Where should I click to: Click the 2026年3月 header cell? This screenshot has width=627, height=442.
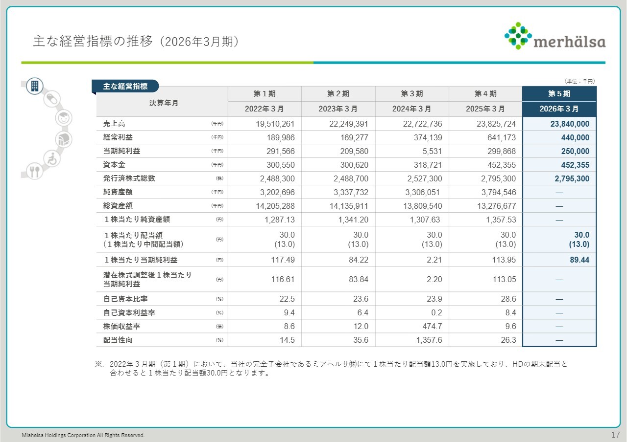pos(559,109)
